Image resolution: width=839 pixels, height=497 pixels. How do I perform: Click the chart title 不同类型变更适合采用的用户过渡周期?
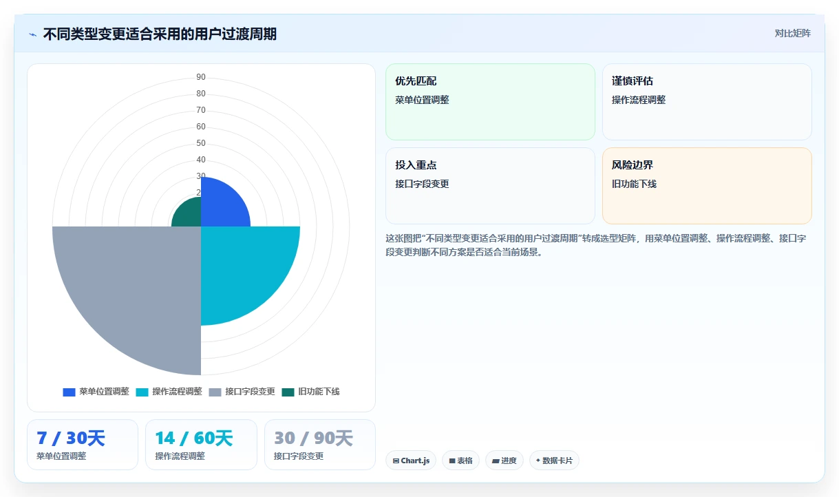pyautogui.click(x=160, y=34)
